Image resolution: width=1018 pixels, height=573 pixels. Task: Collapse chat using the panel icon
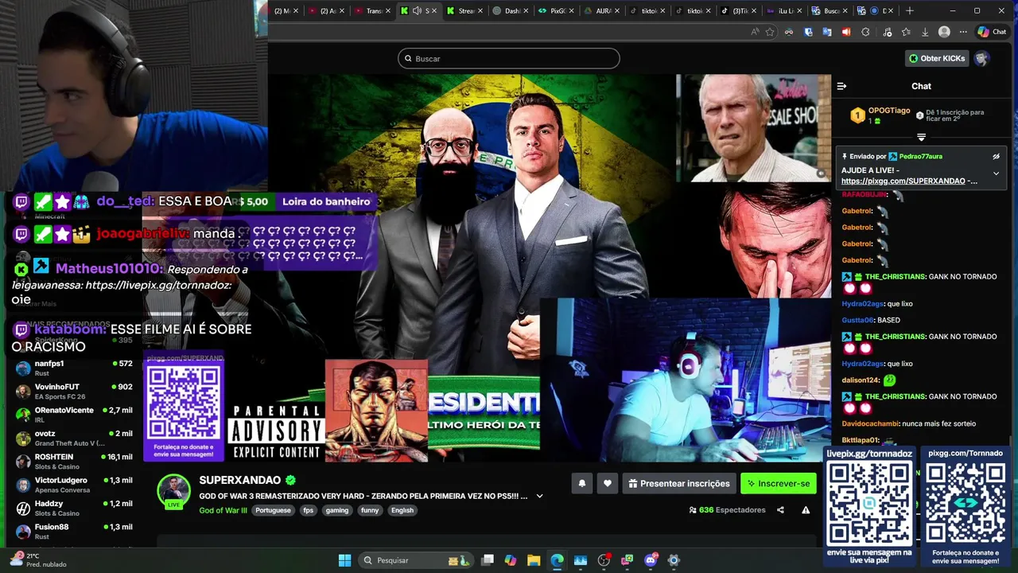841,86
